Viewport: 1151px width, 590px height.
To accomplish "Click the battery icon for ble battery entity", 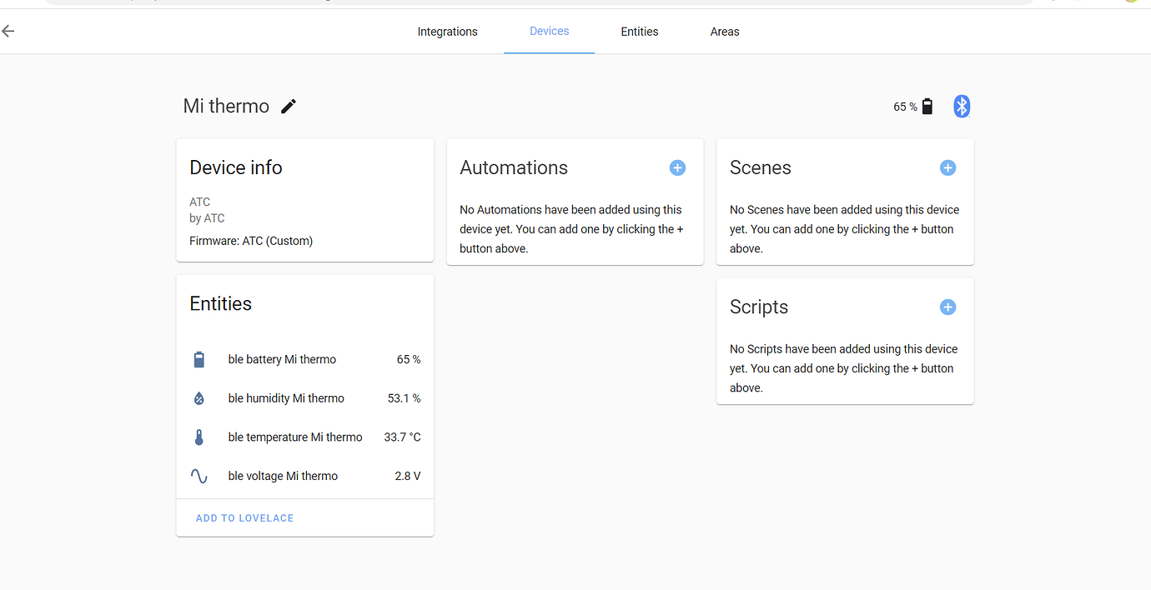I will 199,359.
